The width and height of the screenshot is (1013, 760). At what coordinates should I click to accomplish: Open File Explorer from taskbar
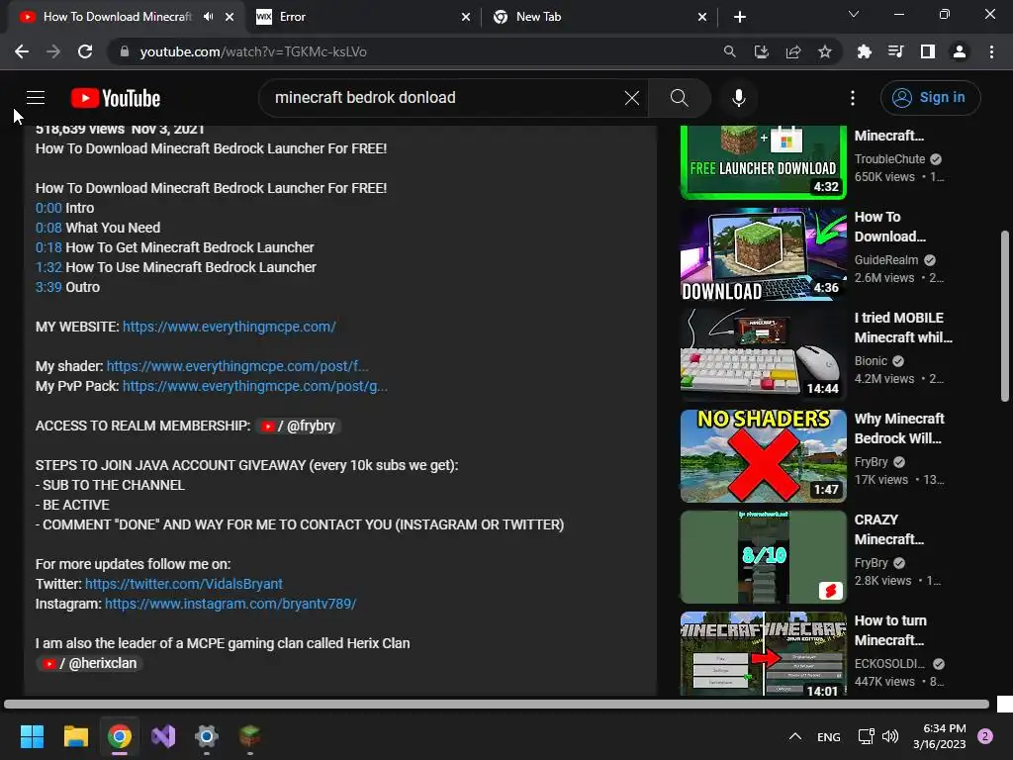pos(75,736)
